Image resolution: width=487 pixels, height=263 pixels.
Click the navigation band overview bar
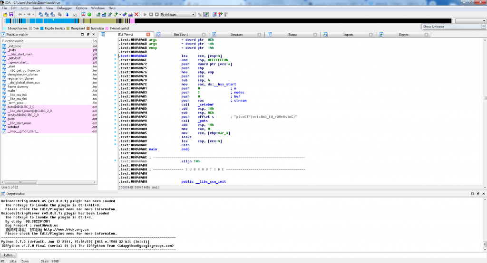point(228,21)
